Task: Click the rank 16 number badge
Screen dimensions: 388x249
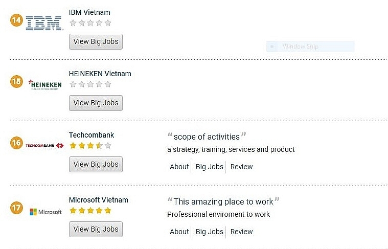Action: click(x=16, y=143)
